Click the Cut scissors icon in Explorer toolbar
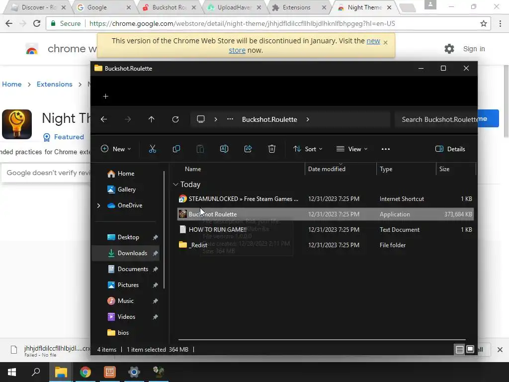509x382 pixels. pyautogui.click(x=152, y=149)
